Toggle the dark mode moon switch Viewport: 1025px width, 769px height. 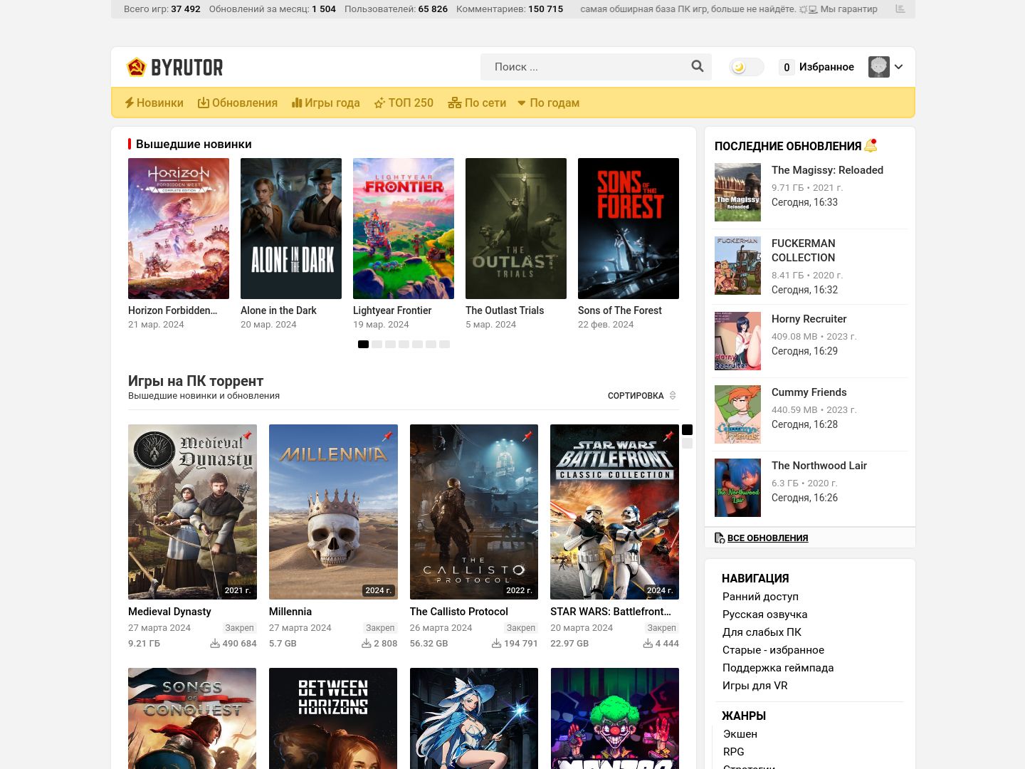click(x=747, y=67)
